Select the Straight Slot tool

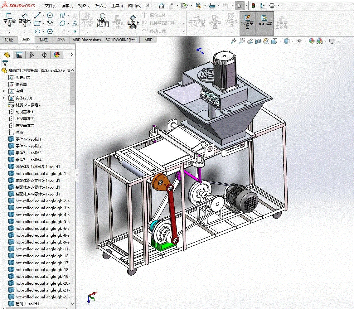(x=37, y=31)
